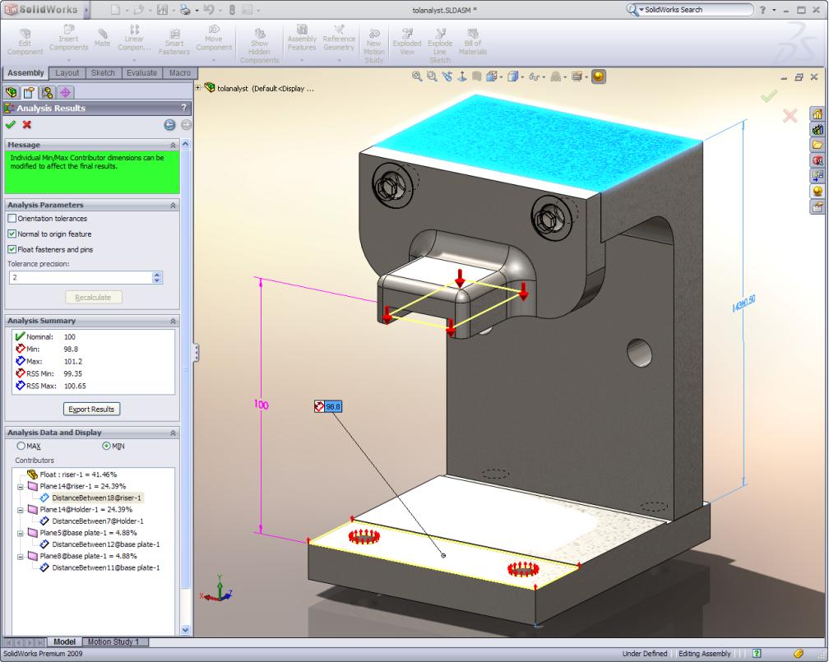Screen dimensions: 829x662
Task: Enable Orientation tolerances checkbox
Action: click(12, 219)
